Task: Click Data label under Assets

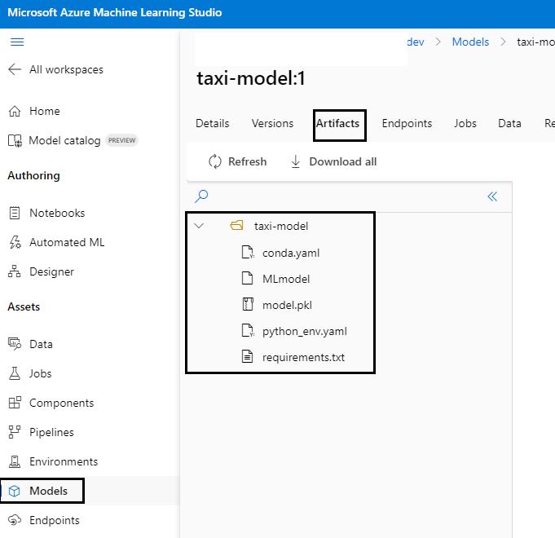Action: 41,344
